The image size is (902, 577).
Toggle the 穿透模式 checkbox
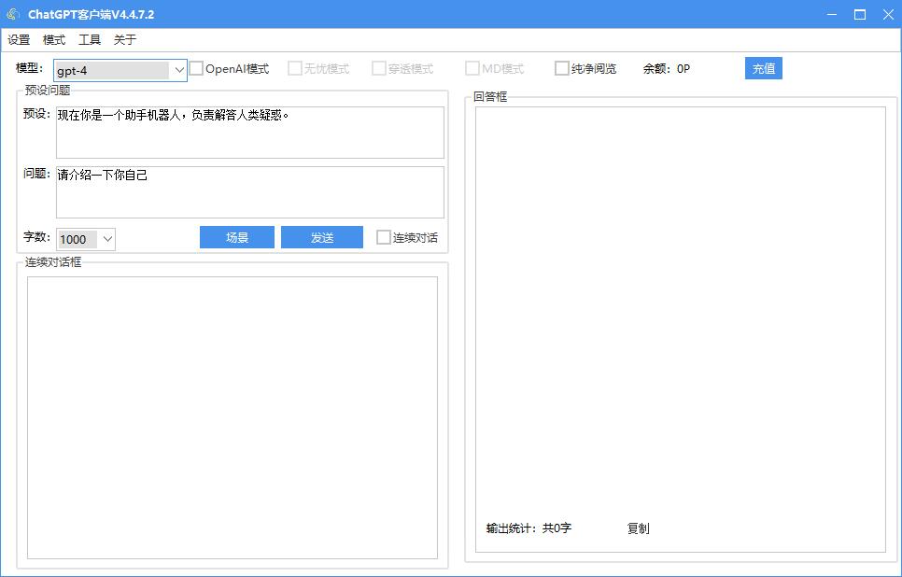coord(379,68)
